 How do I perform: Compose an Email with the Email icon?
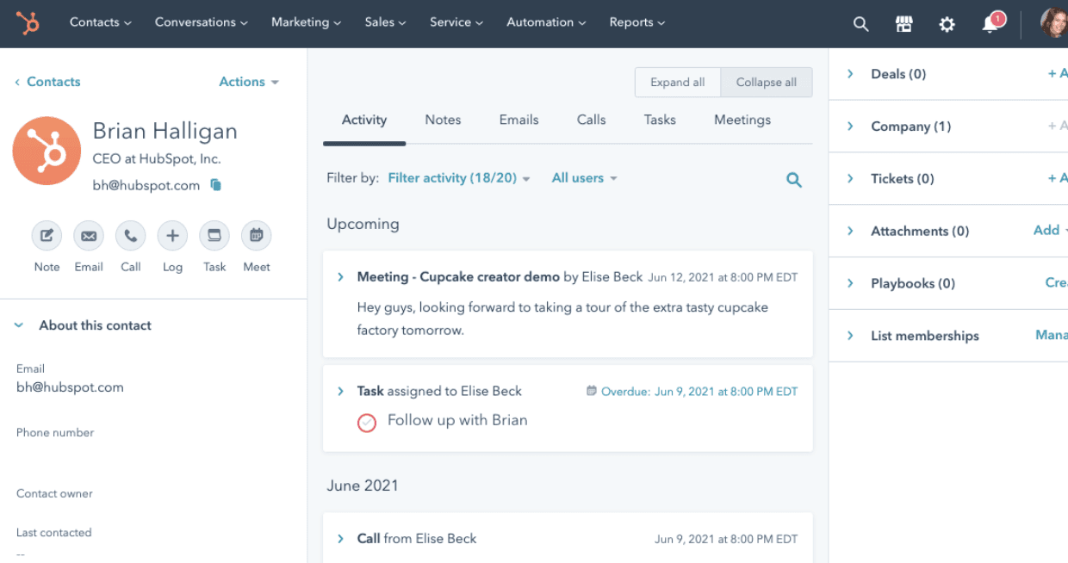89,235
